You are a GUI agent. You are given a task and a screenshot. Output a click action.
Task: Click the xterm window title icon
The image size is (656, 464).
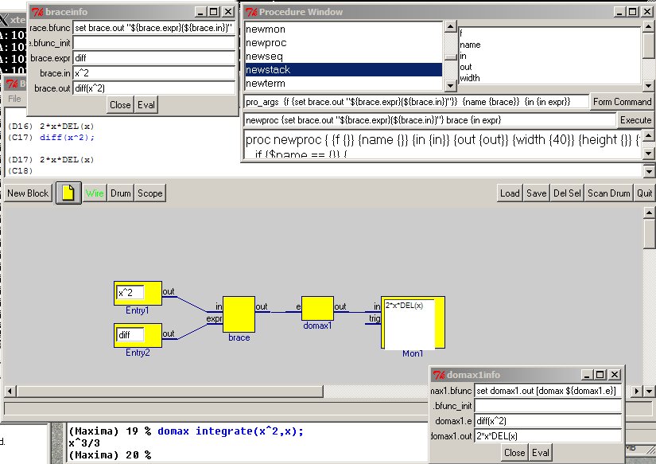4,20
